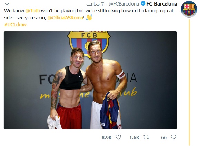Click the blue verified badge

pyautogui.click(x=143, y=3)
